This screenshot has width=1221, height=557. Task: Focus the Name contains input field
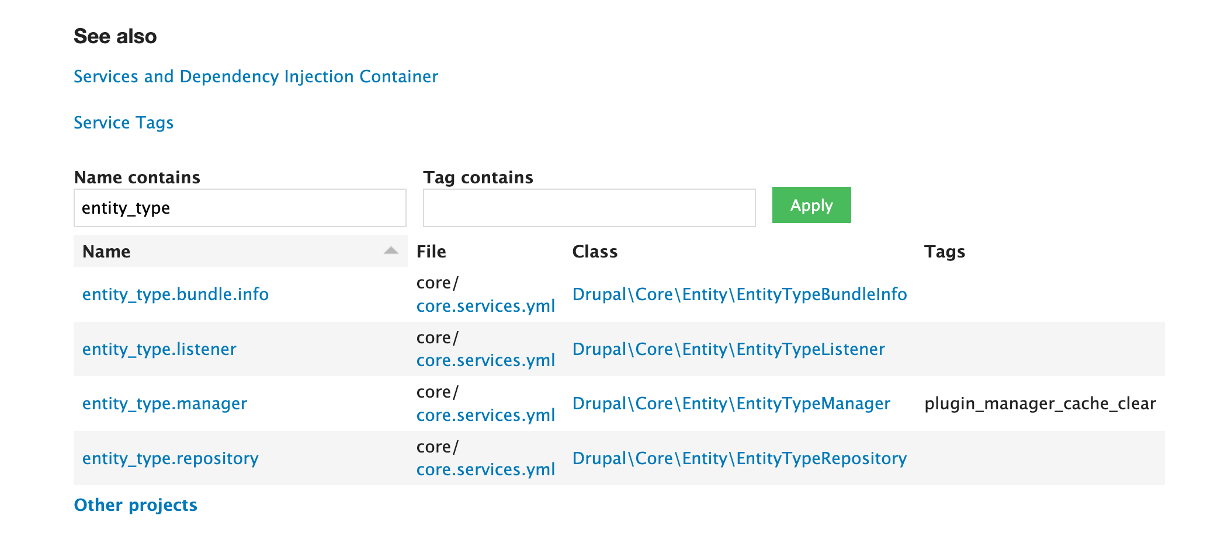(240, 208)
